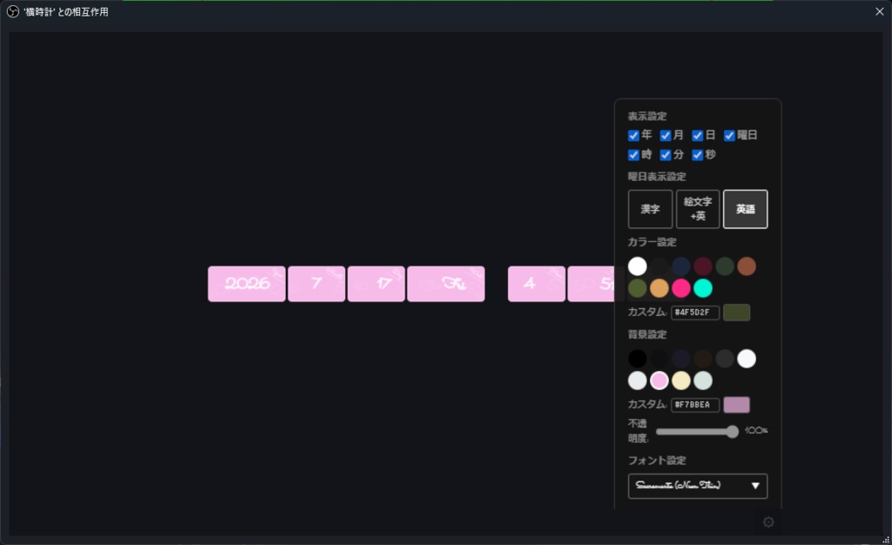Choose the white background swatch
The width and height of the screenshot is (892, 545).
click(747, 359)
